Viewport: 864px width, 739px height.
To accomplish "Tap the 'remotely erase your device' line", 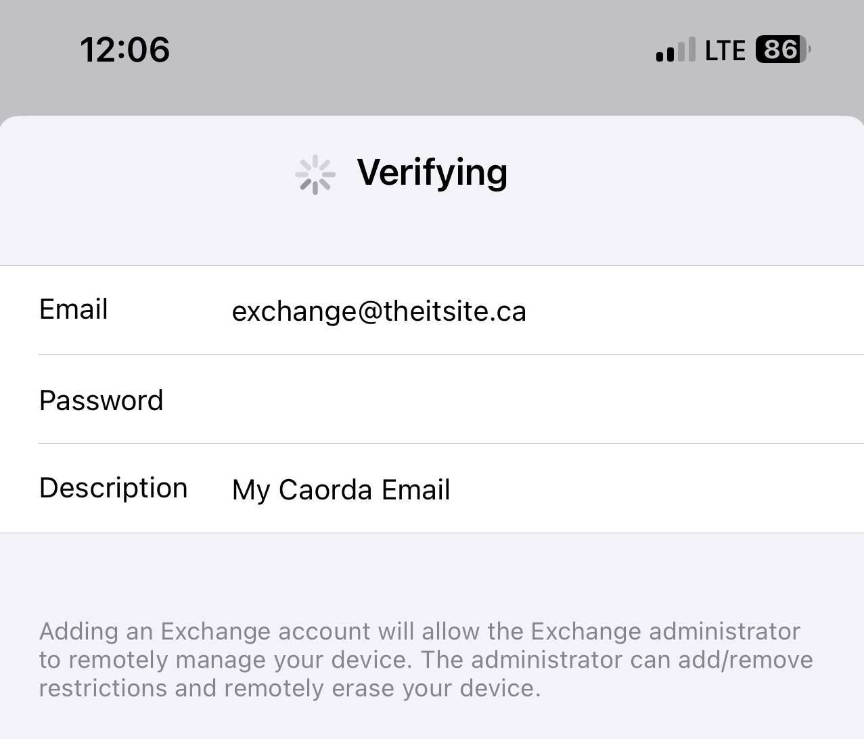I will point(290,688).
